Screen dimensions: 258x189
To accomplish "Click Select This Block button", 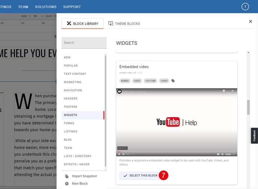I will click(x=140, y=175).
